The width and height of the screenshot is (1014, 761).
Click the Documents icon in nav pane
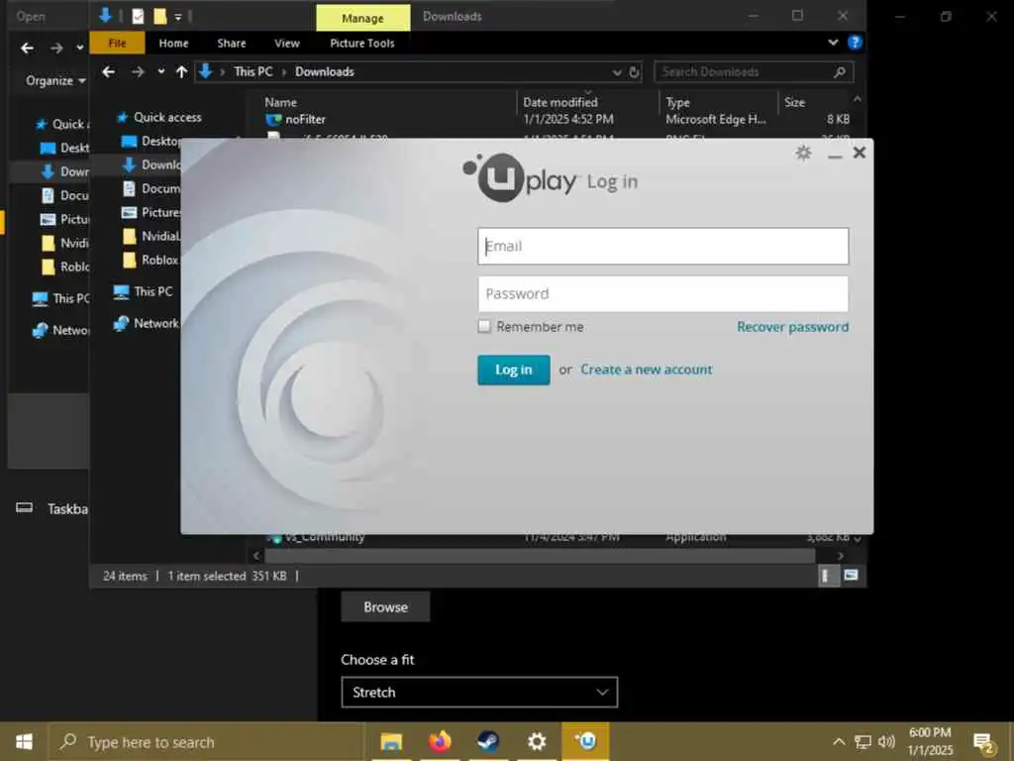coord(130,189)
